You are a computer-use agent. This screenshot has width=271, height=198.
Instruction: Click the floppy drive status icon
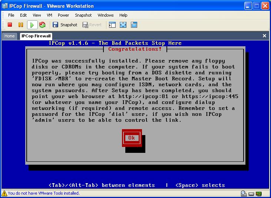coord(251,193)
